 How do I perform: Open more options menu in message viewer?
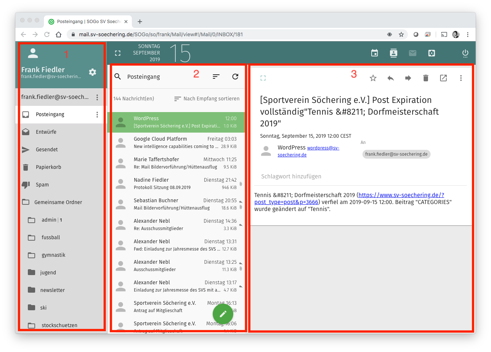(461, 78)
